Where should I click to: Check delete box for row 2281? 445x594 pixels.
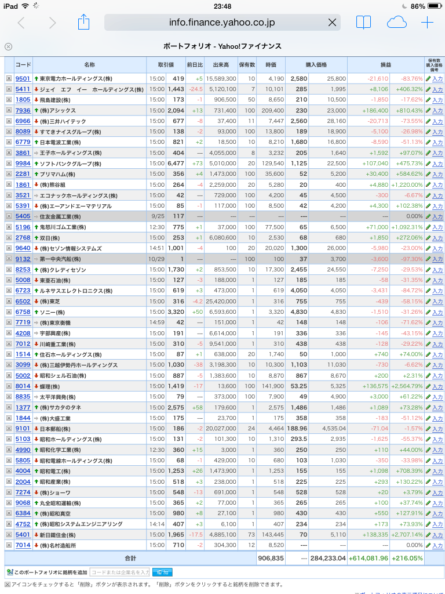pyautogui.click(x=9, y=174)
